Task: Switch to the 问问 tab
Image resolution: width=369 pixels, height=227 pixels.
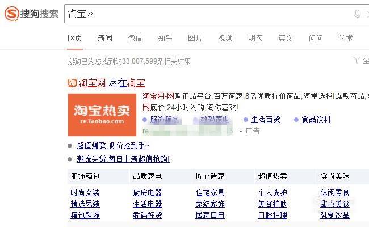Action: 316,38
